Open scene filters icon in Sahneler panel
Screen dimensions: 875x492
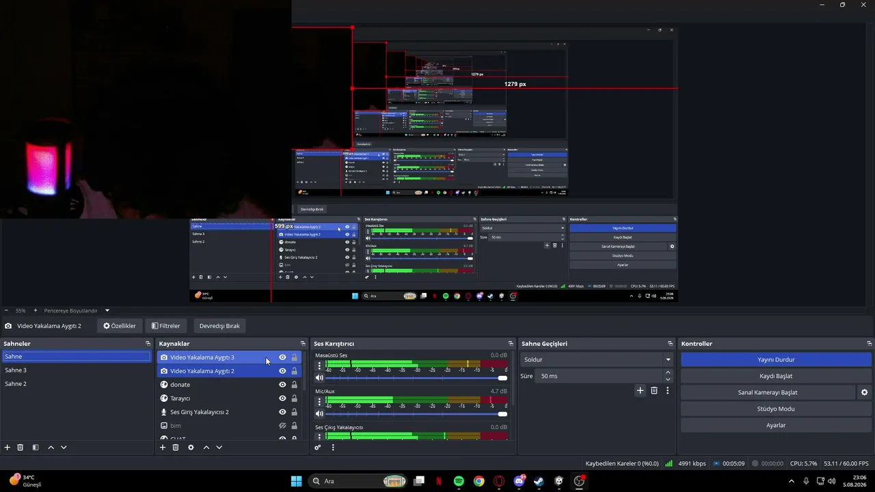(36, 448)
